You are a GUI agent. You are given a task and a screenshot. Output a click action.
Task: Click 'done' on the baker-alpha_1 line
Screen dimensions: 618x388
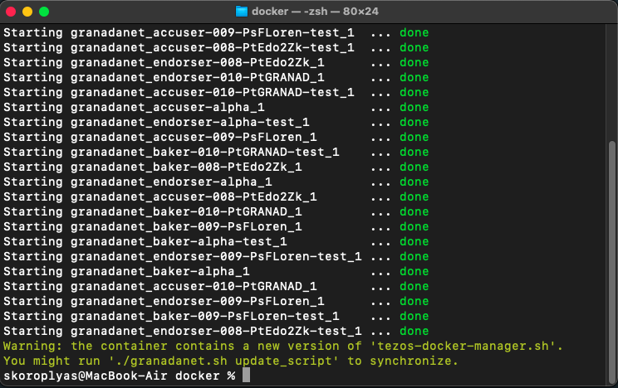click(414, 272)
